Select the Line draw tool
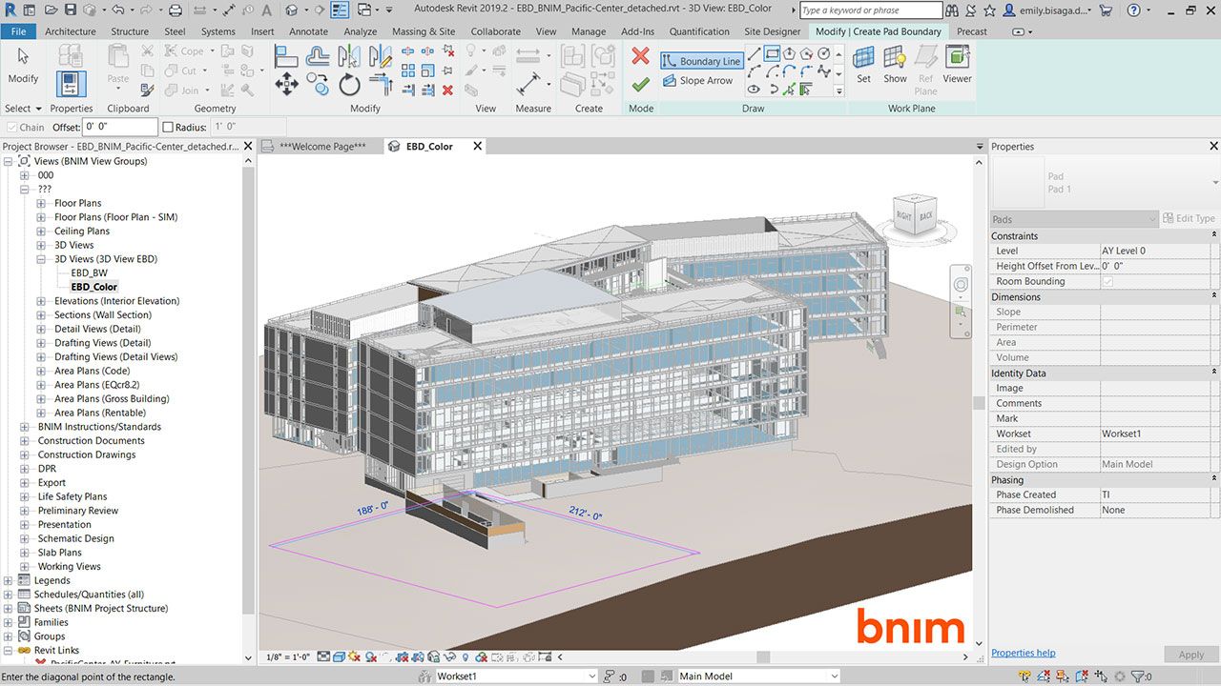The image size is (1221, 686). (x=755, y=54)
